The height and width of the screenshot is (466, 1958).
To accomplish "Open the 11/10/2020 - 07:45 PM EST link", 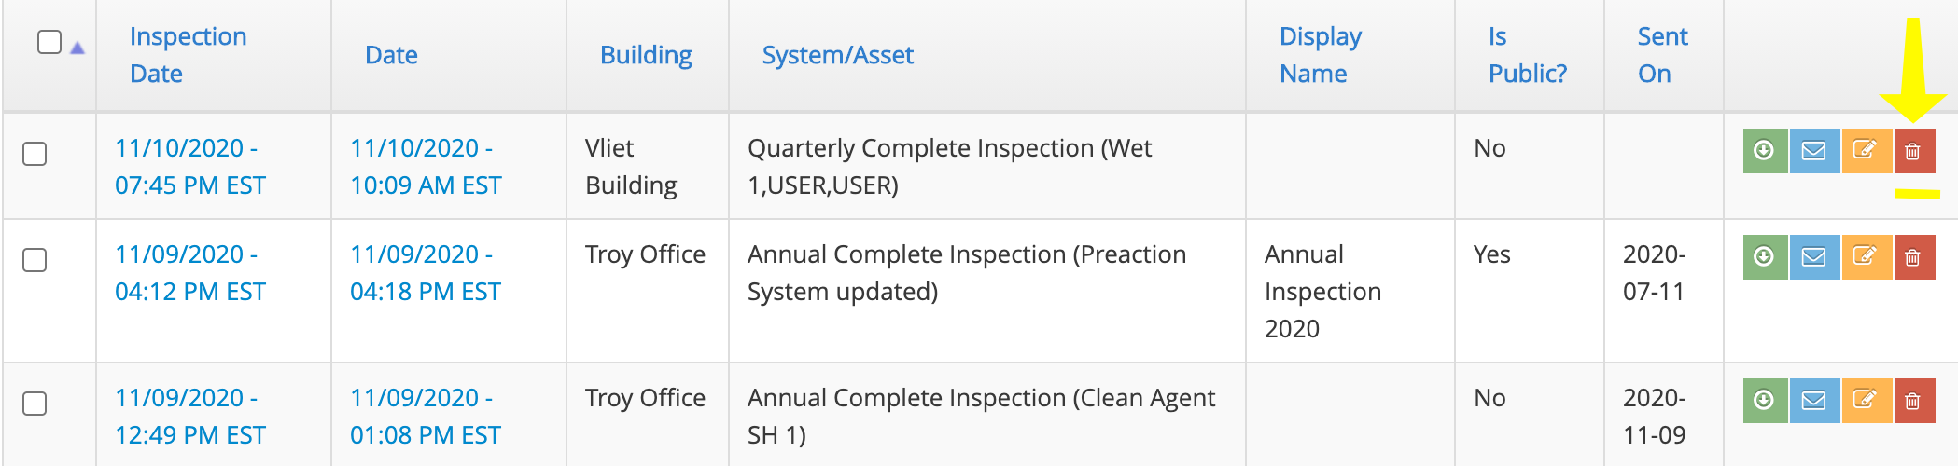I will [190, 167].
